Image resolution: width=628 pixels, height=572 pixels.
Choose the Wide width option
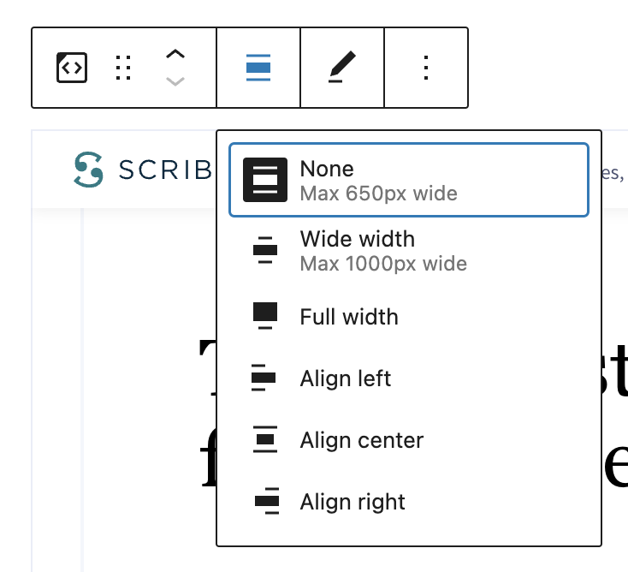coord(408,251)
